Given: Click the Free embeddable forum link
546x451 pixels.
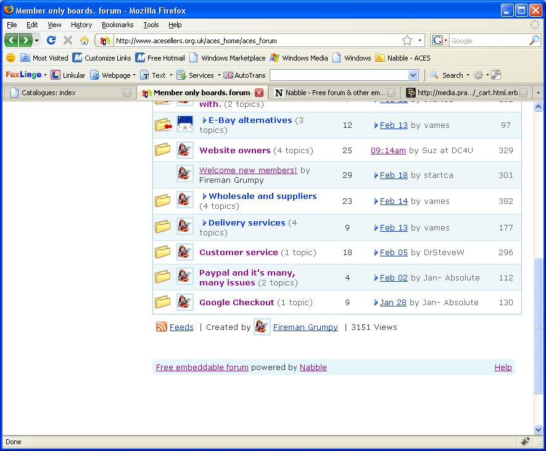Looking at the screenshot, I should [202, 368].
